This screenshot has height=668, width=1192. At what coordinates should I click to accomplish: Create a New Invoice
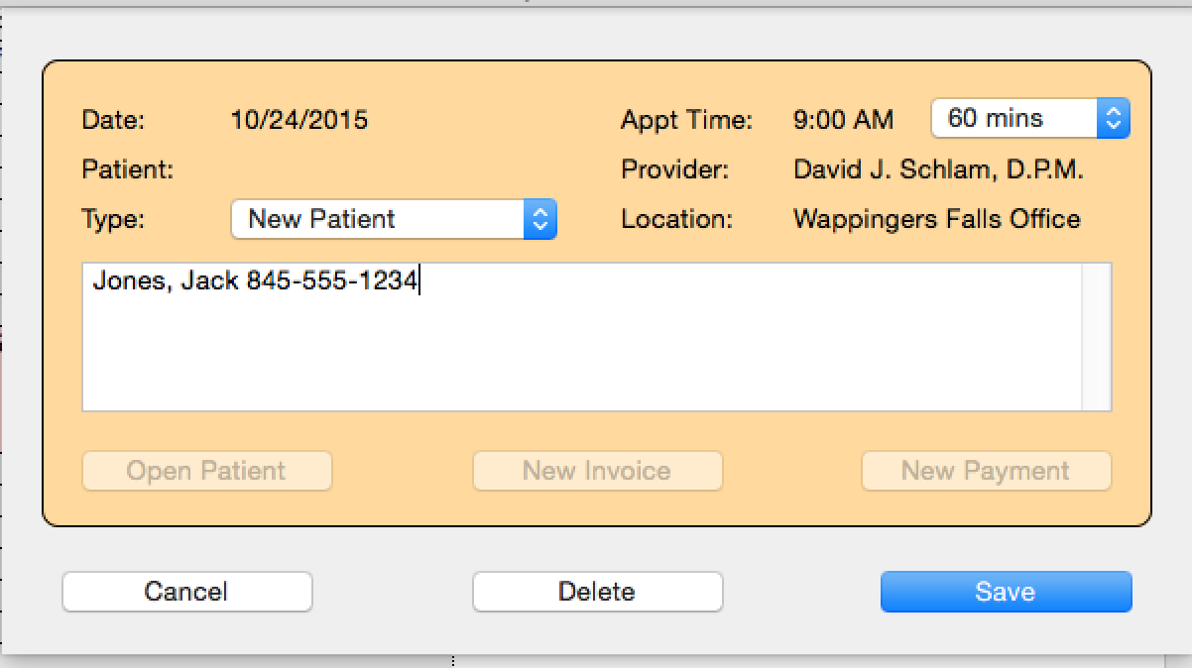tap(597, 471)
